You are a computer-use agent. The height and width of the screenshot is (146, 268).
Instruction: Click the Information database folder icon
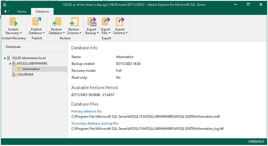(19, 69)
